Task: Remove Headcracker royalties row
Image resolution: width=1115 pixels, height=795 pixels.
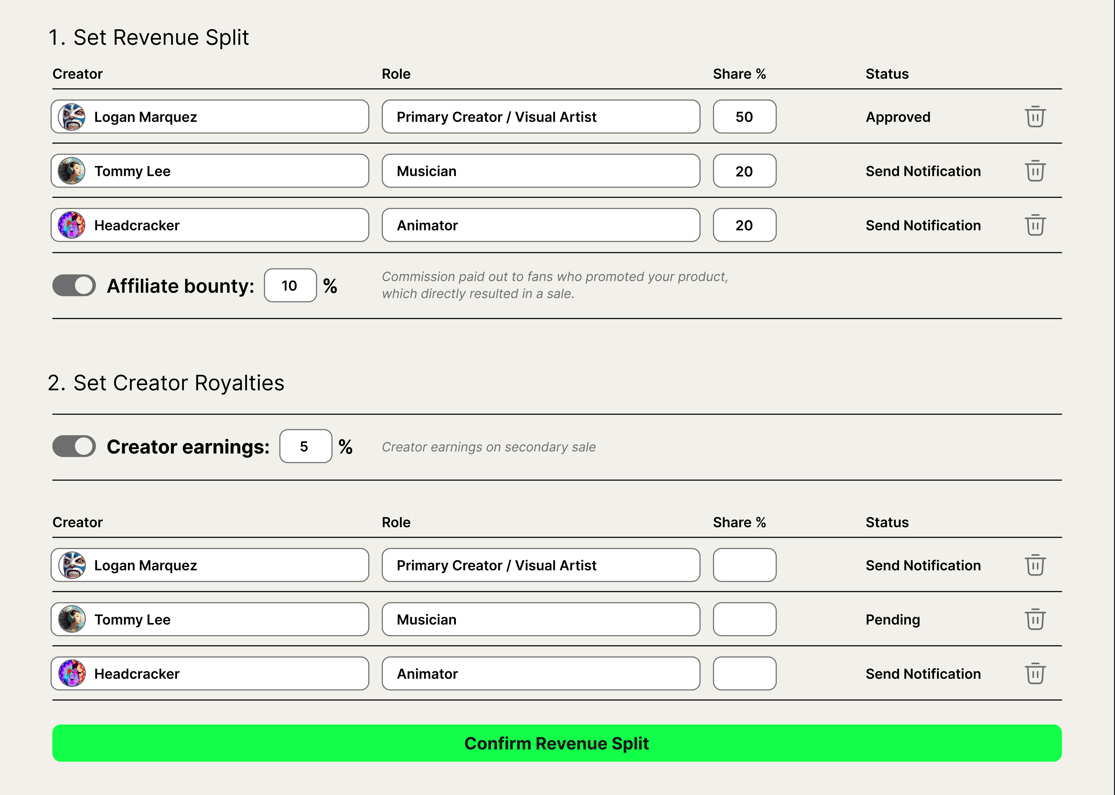Action: point(1035,674)
